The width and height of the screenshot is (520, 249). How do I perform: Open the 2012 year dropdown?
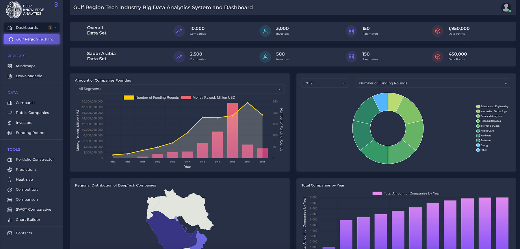pos(325,83)
